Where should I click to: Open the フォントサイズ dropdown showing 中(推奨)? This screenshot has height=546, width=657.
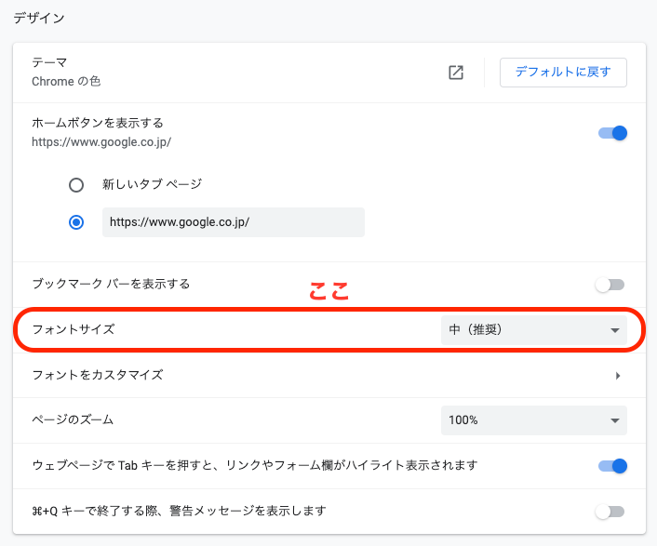point(533,329)
